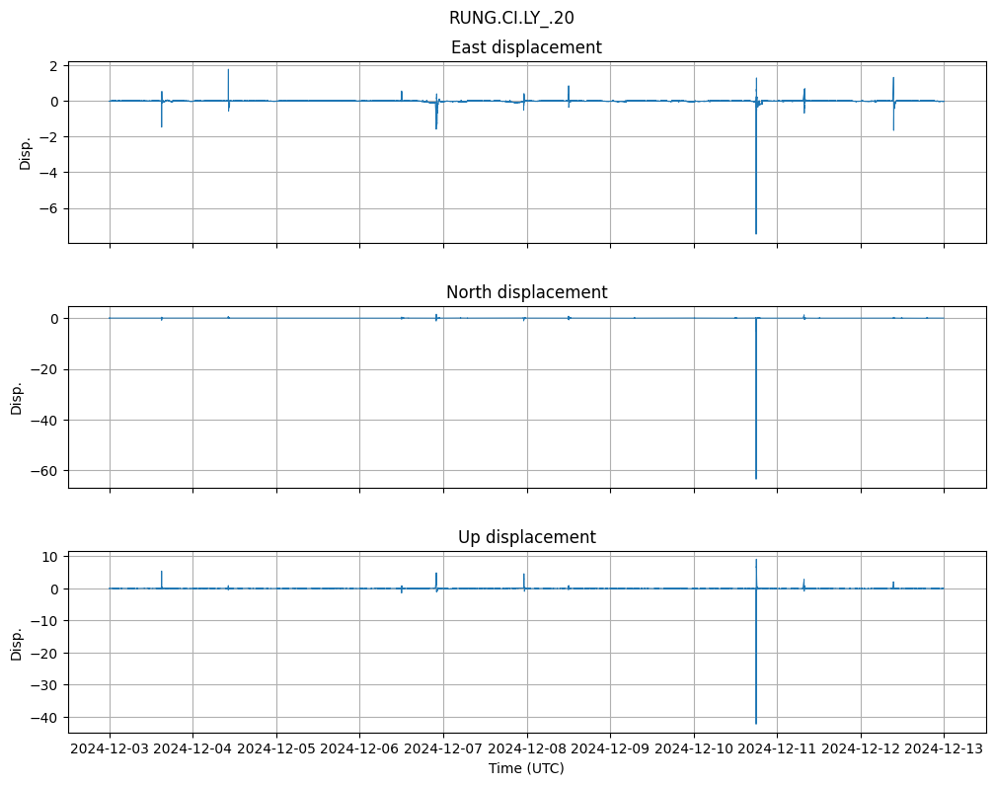Click the −6 tick label on East plot
995x785 pixels.
47,208
